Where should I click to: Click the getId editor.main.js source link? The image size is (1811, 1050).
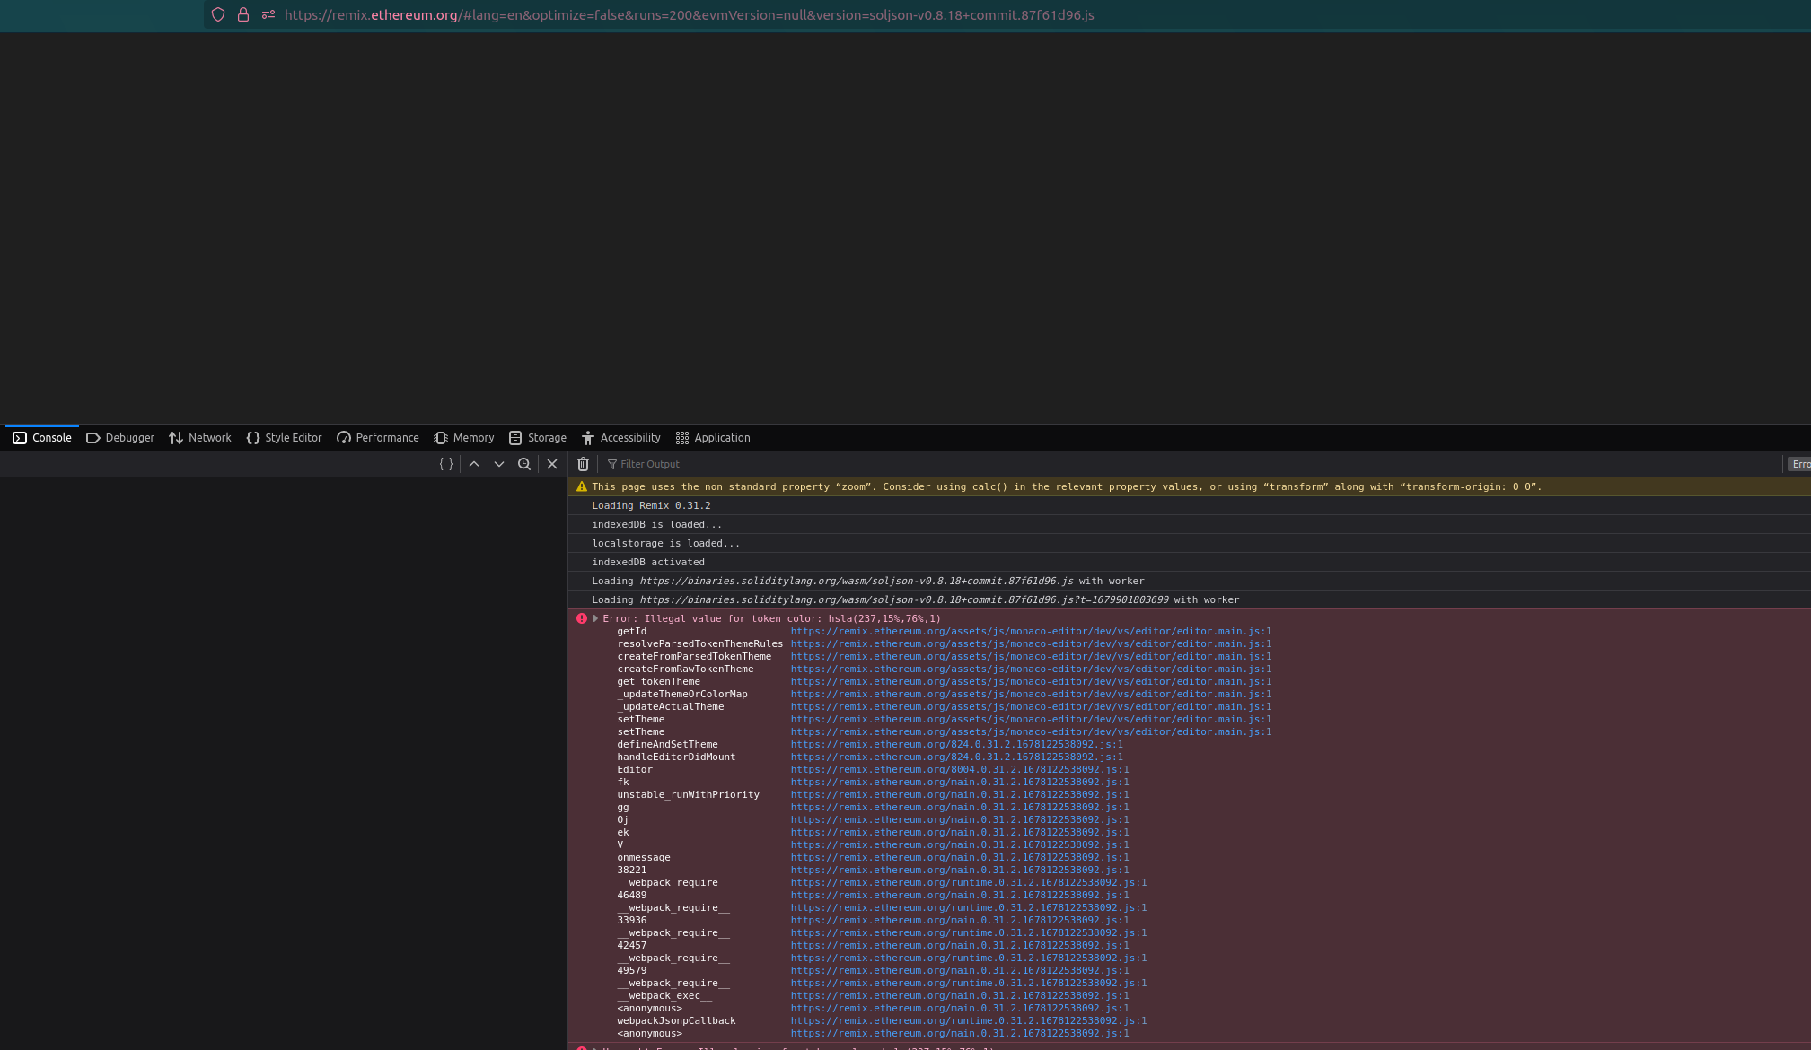[1031, 631]
